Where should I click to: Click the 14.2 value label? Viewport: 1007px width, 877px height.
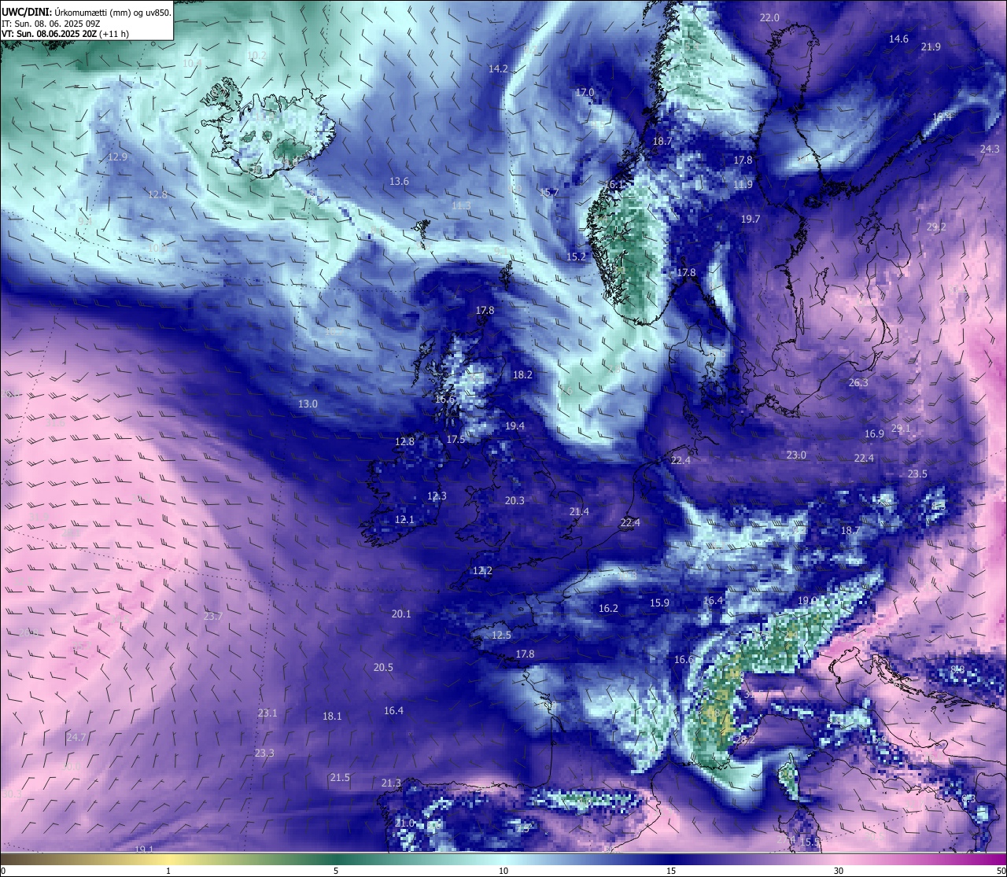[498, 68]
